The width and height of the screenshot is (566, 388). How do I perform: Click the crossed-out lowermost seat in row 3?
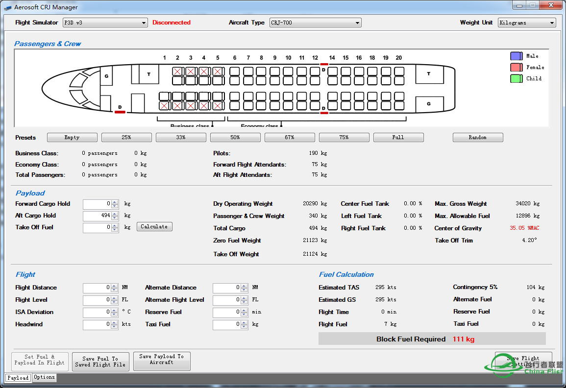(x=191, y=106)
